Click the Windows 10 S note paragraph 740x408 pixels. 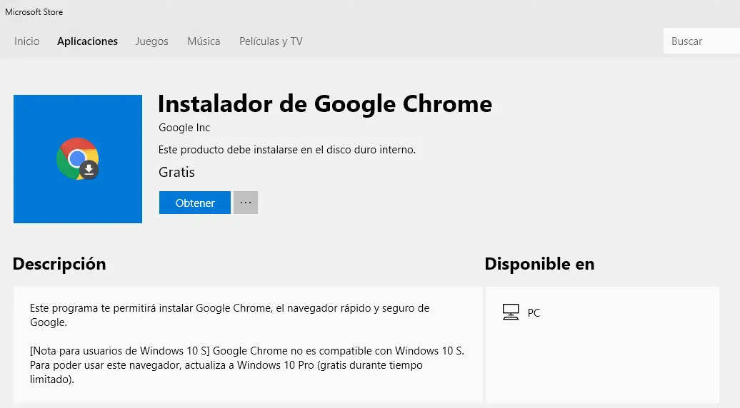247,365
